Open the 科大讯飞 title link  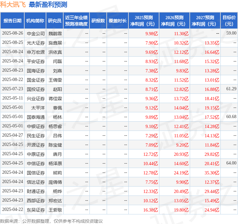point(13,4)
